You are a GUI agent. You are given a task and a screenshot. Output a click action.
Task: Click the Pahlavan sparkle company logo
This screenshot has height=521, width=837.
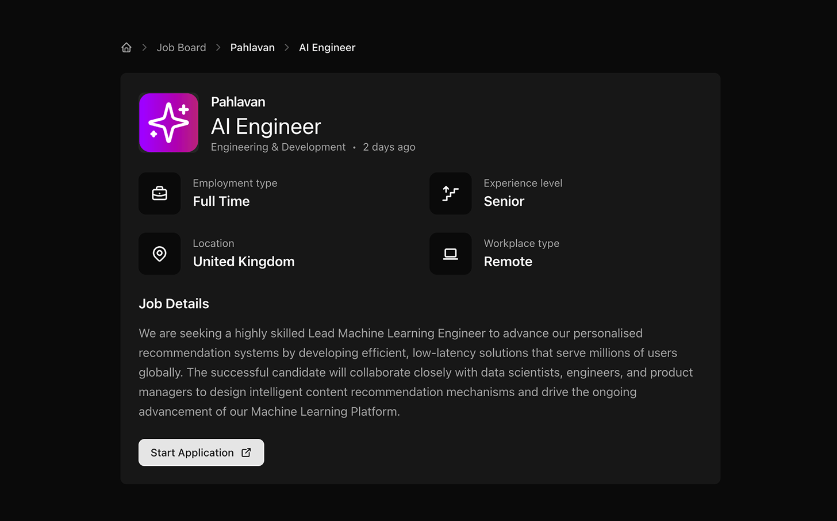(168, 122)
